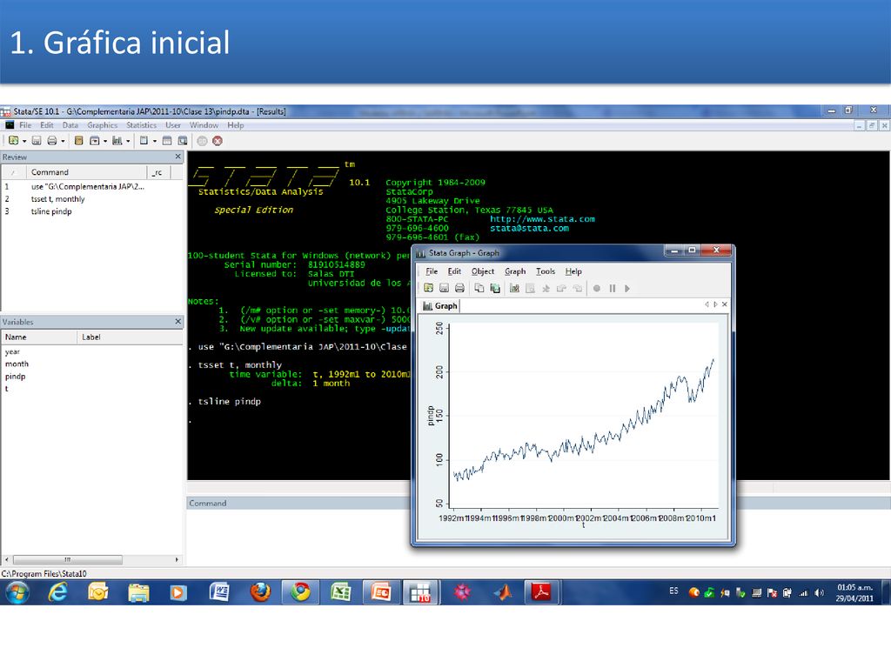This screenshot has height=668, width=891.
Task: Click horizontal scrollbar in Variables panel
Action: tap(68, 559)
